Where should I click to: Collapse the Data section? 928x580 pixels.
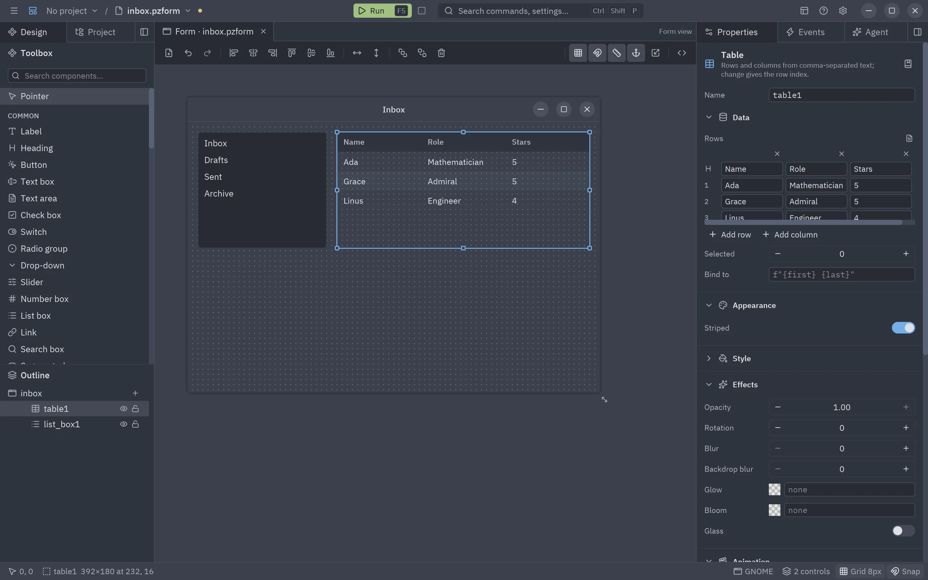tap(709, 117)
